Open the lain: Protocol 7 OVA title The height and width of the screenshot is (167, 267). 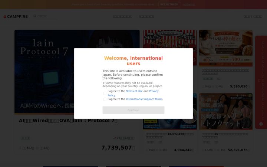point(68,121)
